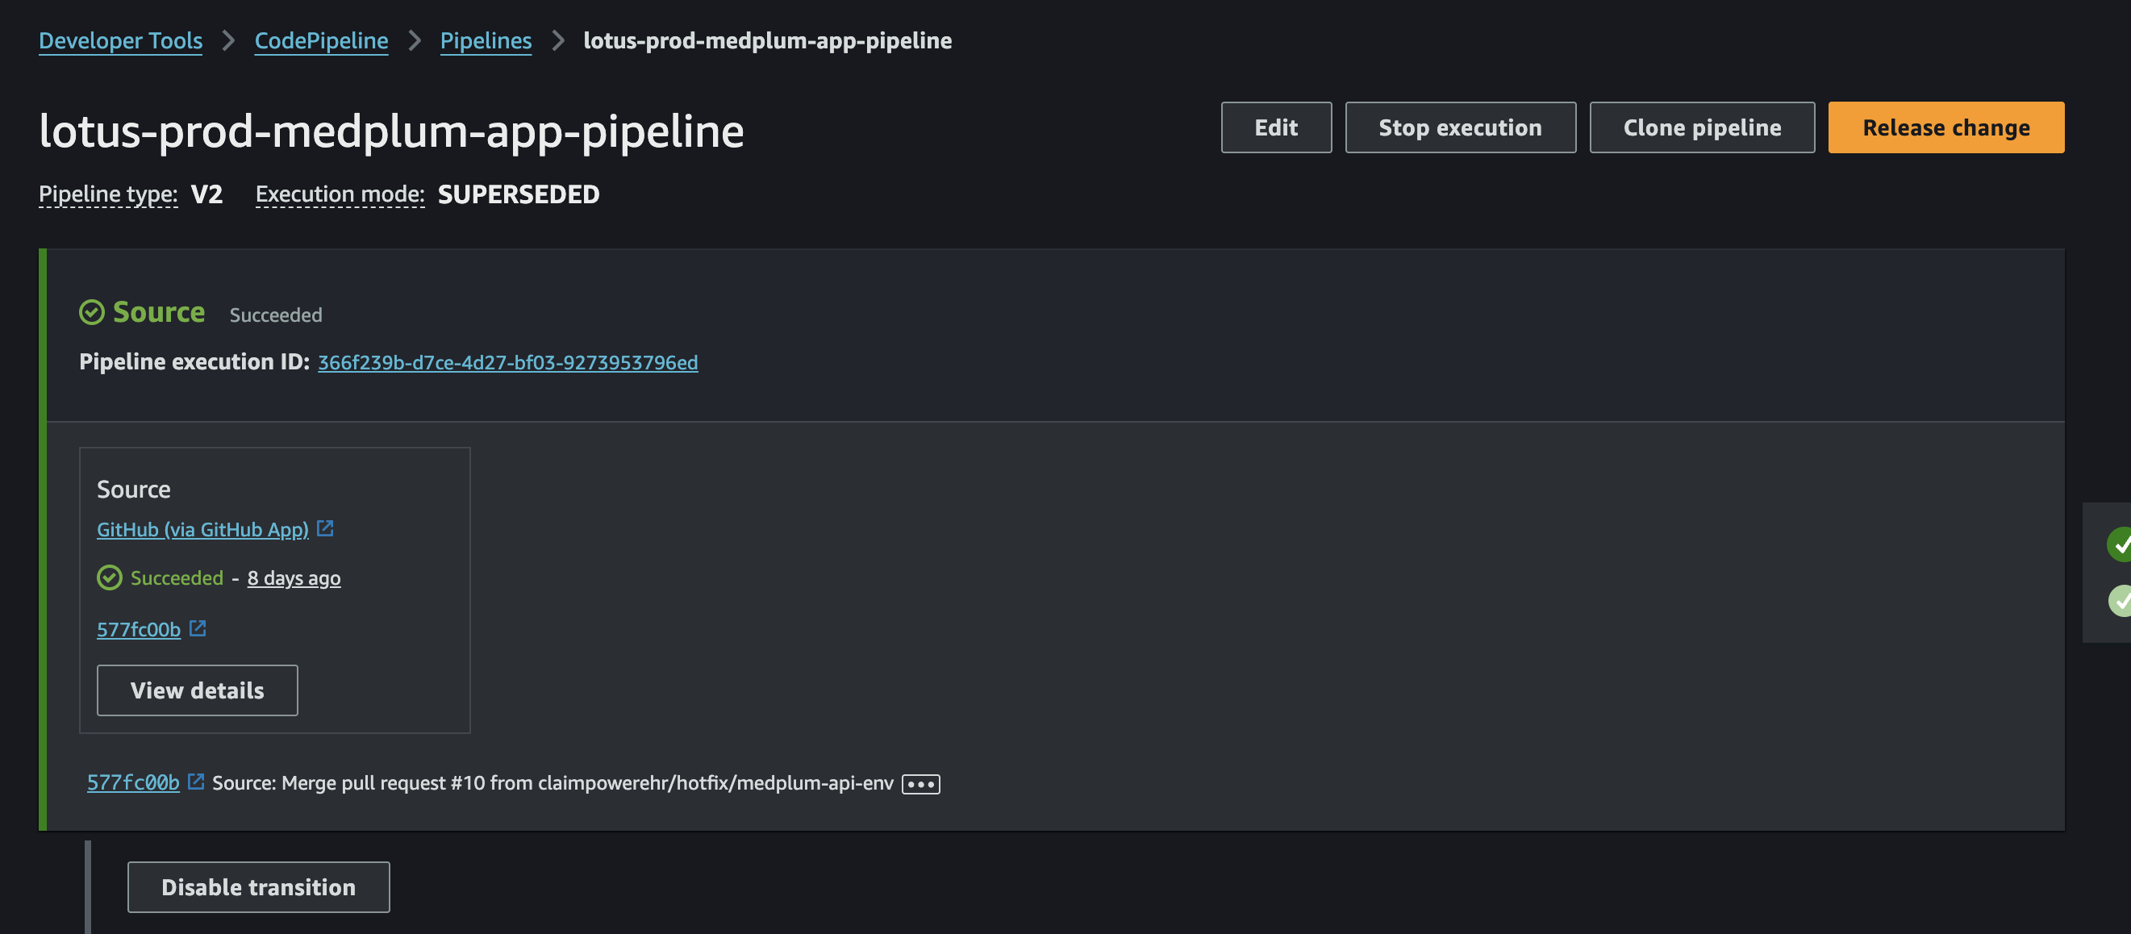Click the chevron after CodePipeline breadcrumb
Viewport: 2131px width, 934px height.
415,40
